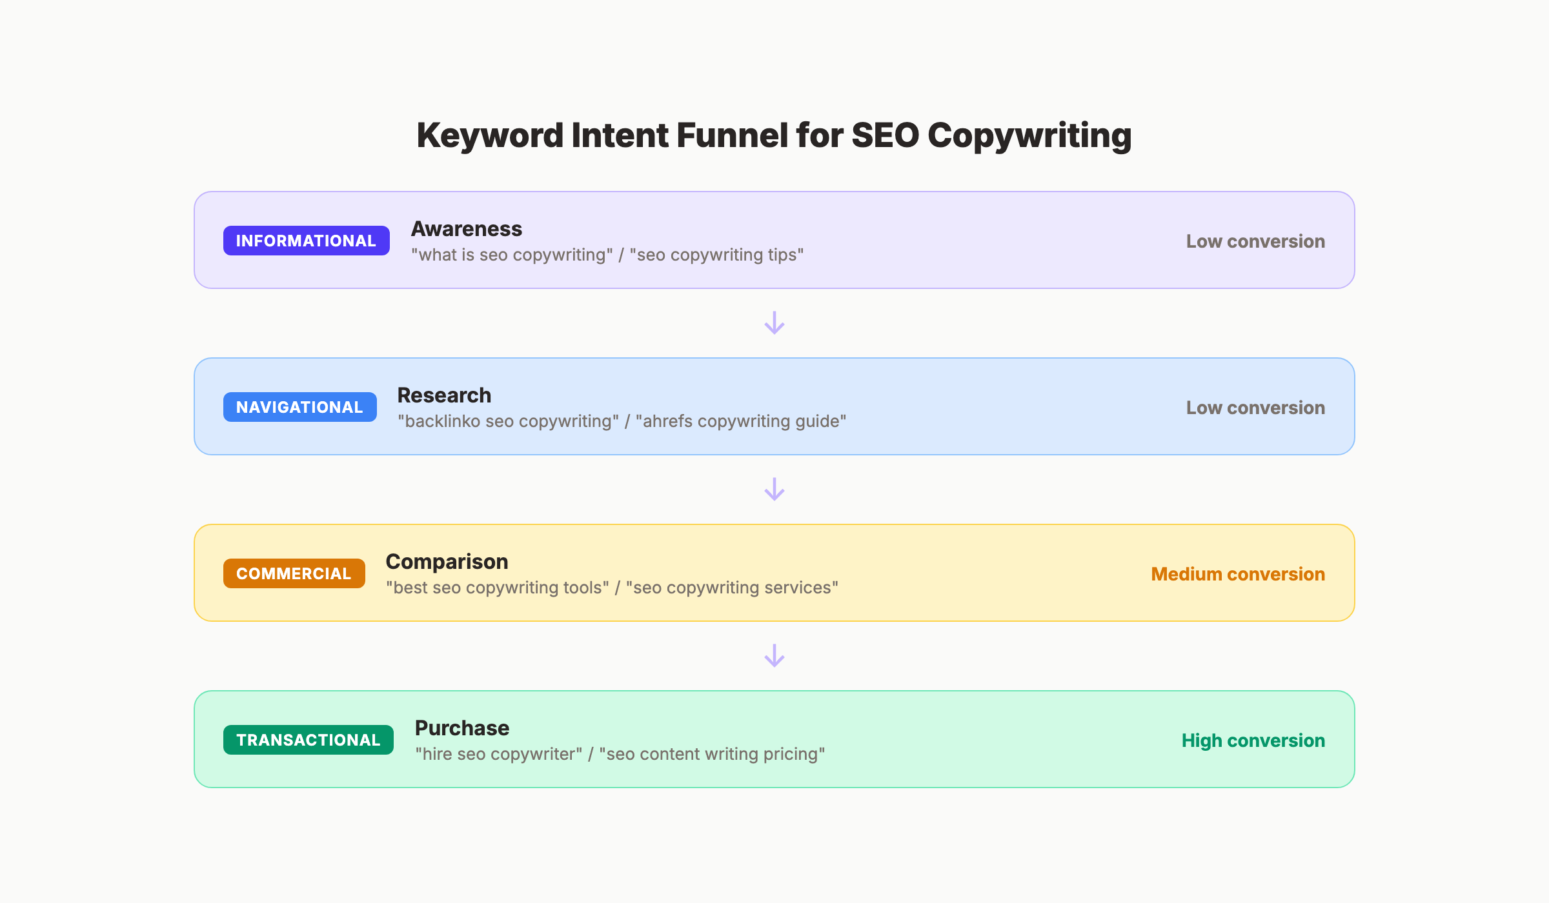Click the INFORMATIONAL badge
This screenshot has width=1549, height=903.
(306, 240)
